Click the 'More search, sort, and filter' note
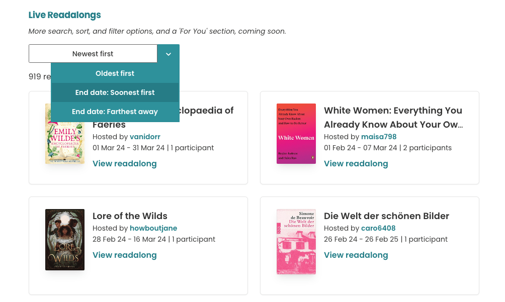The image size is (505, 302). 157,31
